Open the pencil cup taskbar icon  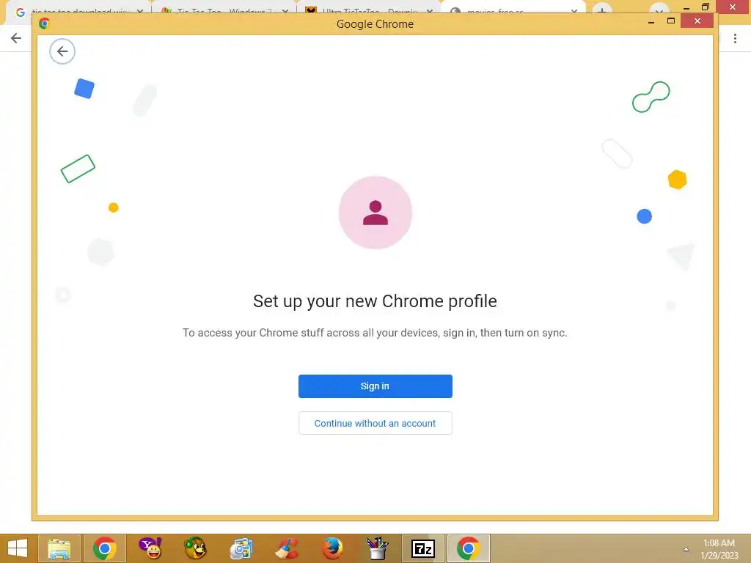pyautogui.click(x=378, y=548)
